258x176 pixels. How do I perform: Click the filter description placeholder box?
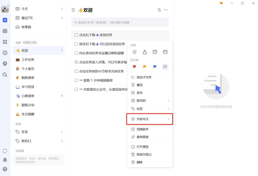tap(38, 160)
